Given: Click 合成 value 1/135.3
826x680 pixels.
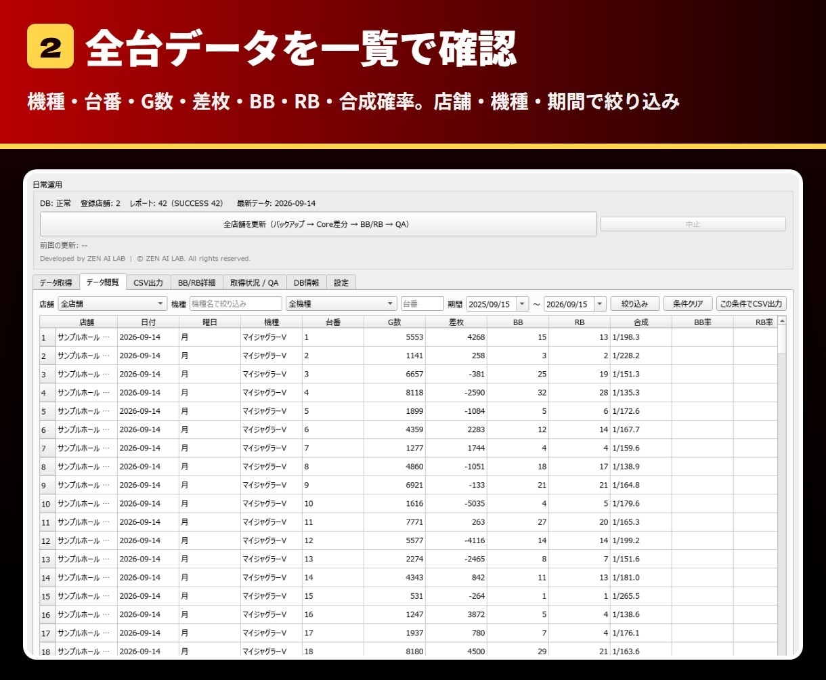Looking at the screenshot, I should (x=626, y=393).
